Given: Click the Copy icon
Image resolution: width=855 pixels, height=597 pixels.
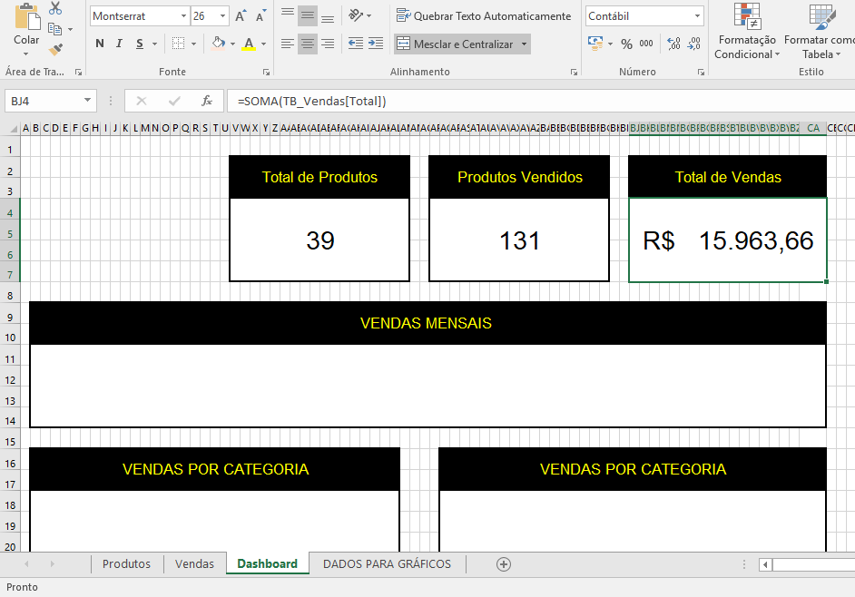Looking at the screenshot, I should click(55, 28).
